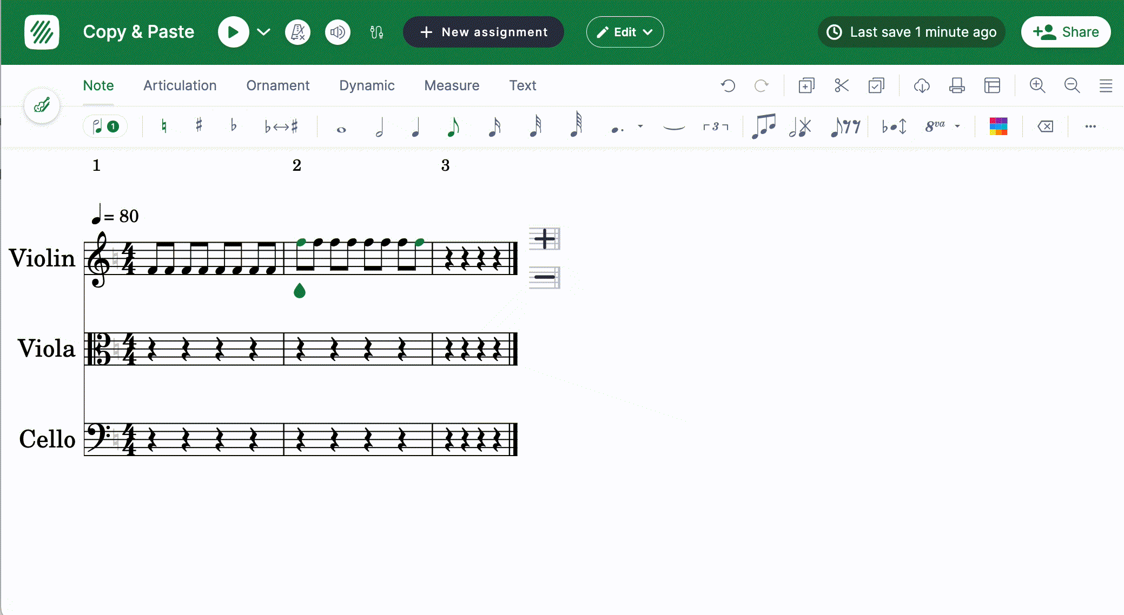Select half note duration
The width and height of the screenshot is (1124, 615).
[380, 128]
